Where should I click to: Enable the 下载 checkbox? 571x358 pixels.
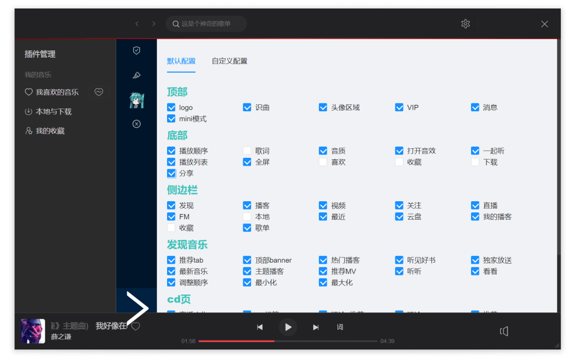(x=475, y=162)
